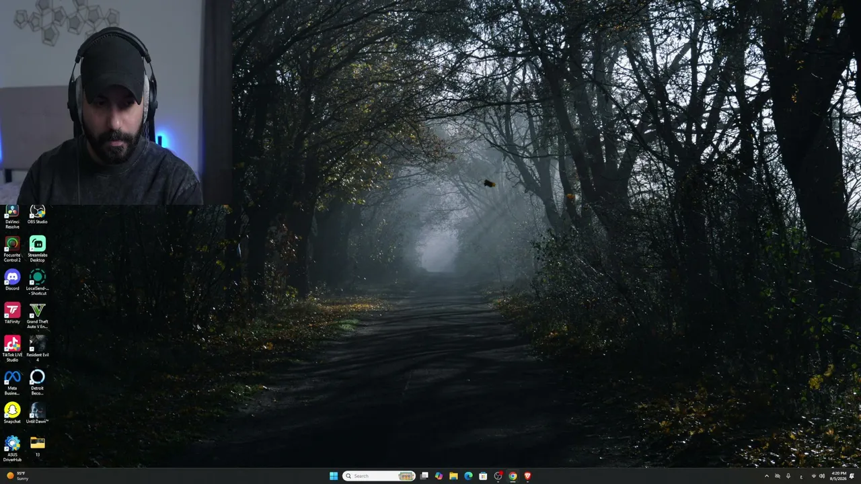The image size is (861, 484).
Task: Select the Until Dawn desktop shortcut
Action: pyautogui.click(x=38, y=413)
